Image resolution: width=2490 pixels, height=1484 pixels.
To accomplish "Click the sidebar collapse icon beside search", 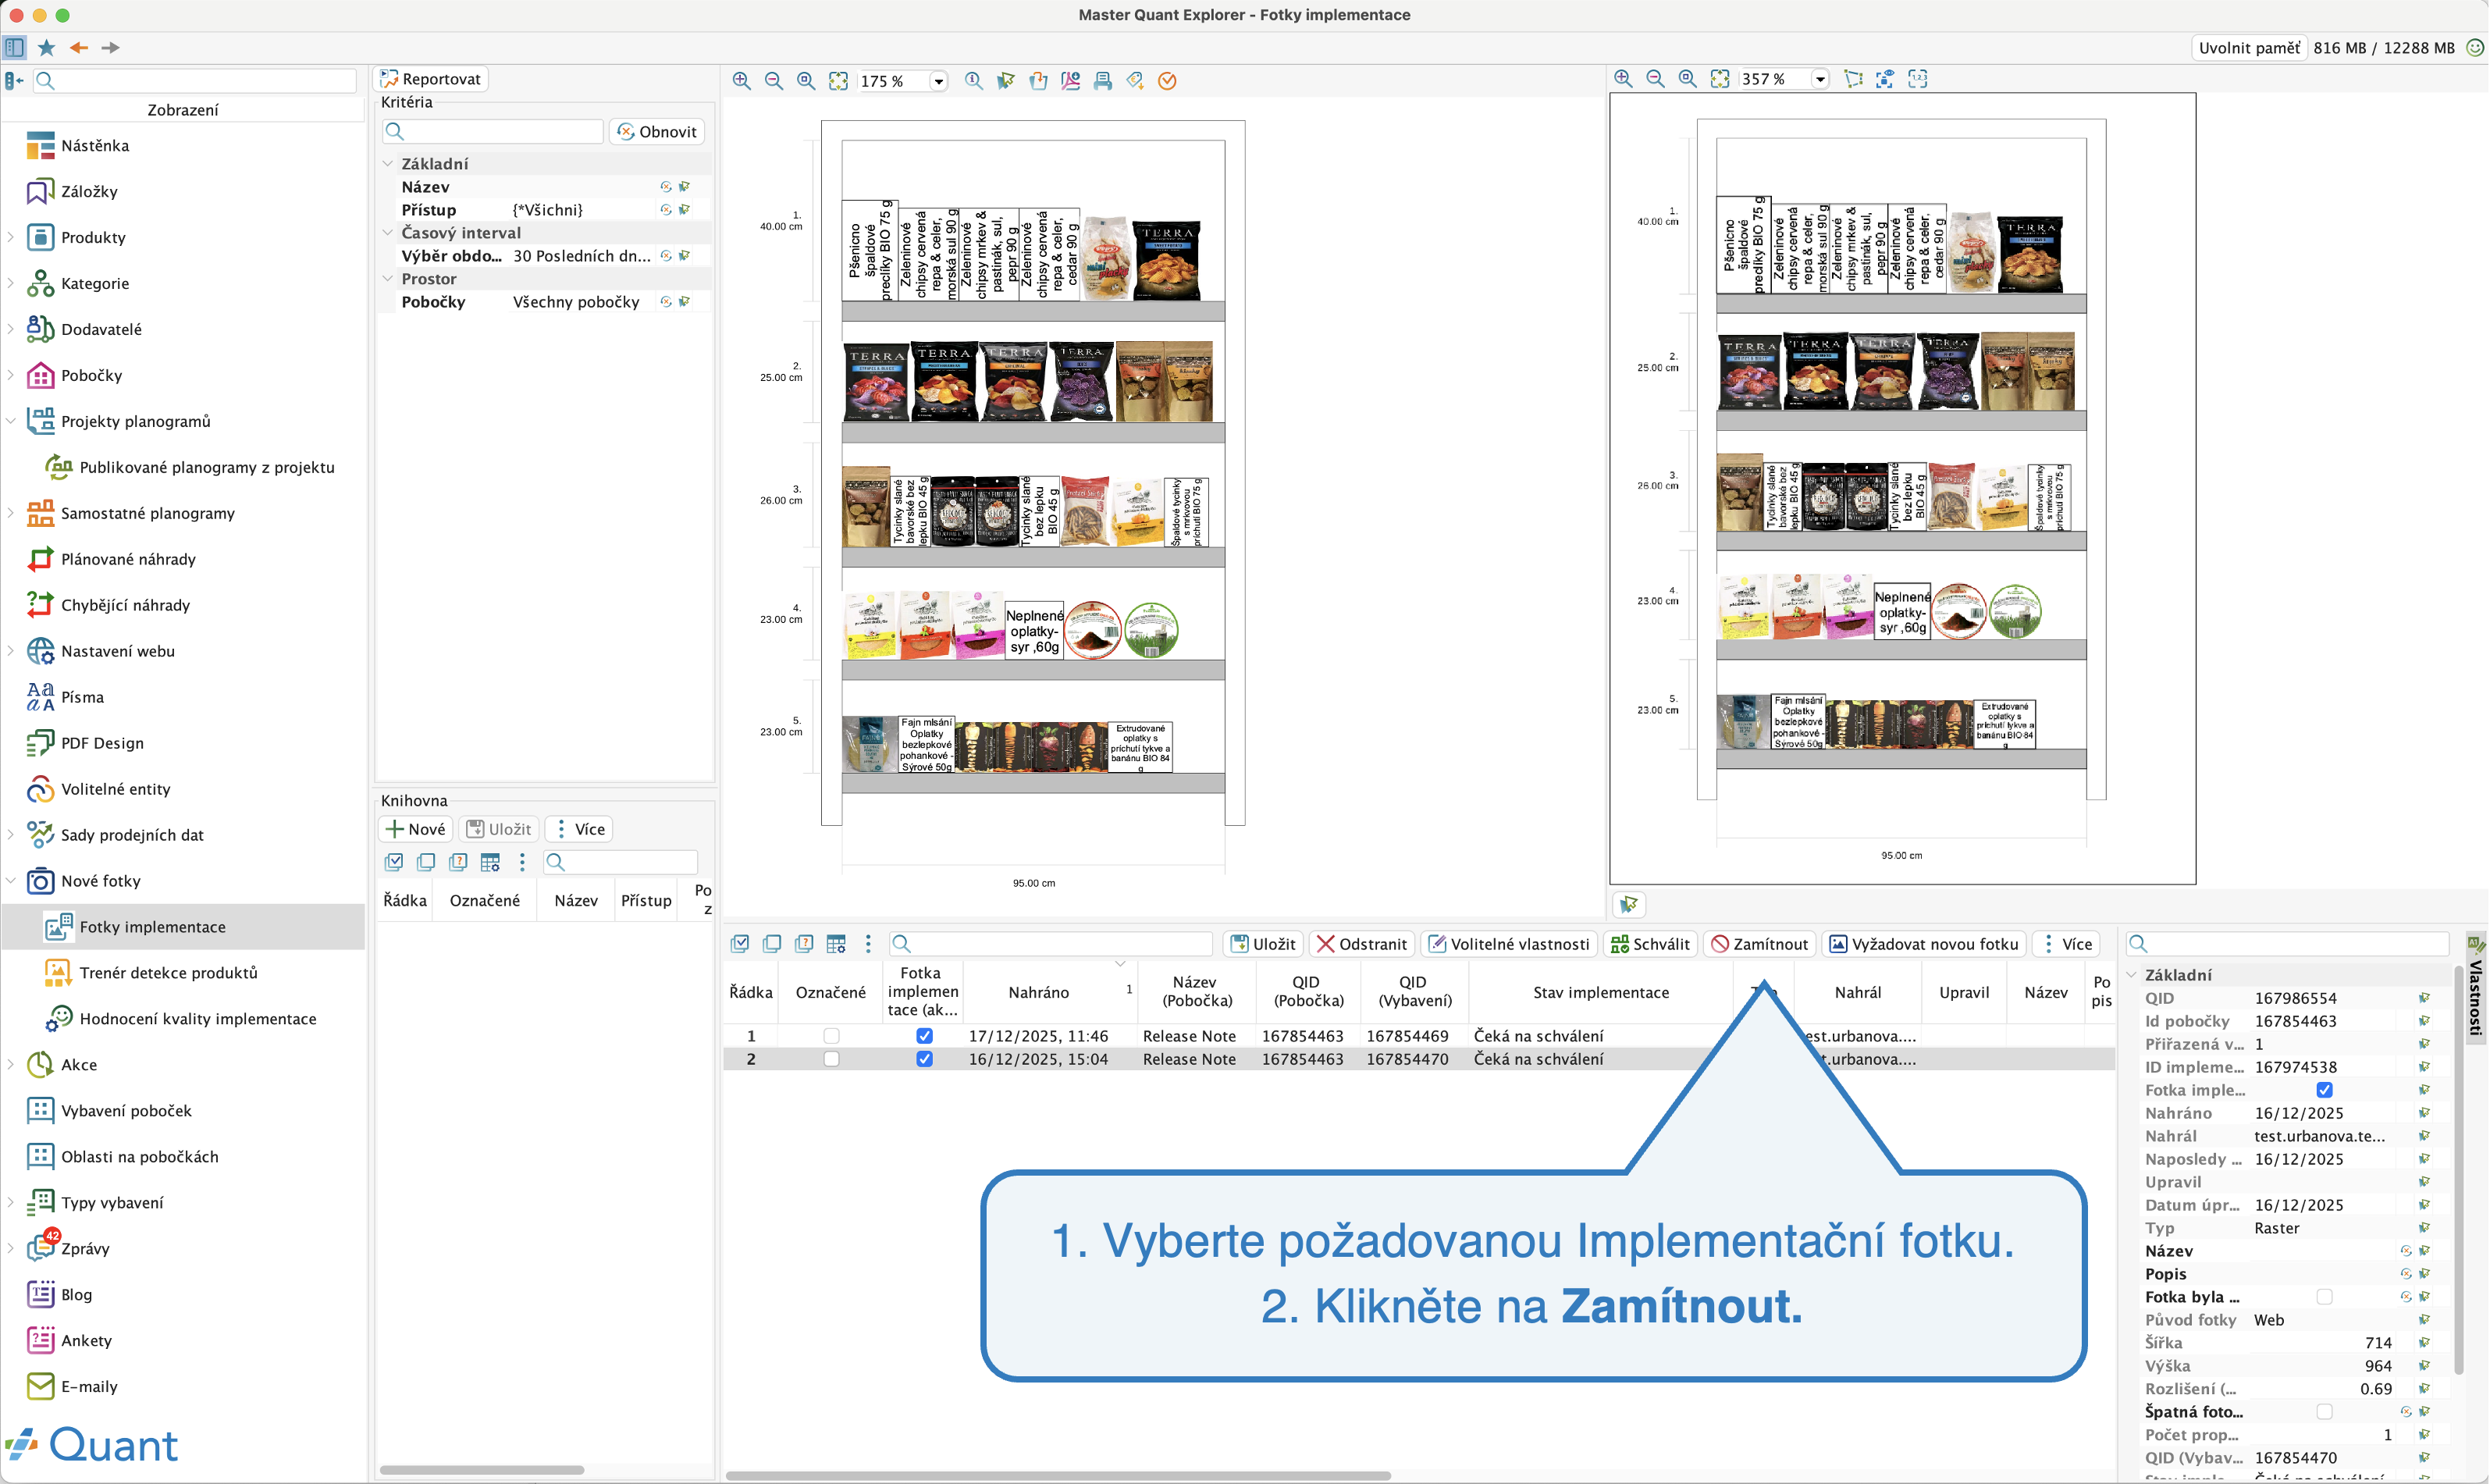I will click(14, 81).
